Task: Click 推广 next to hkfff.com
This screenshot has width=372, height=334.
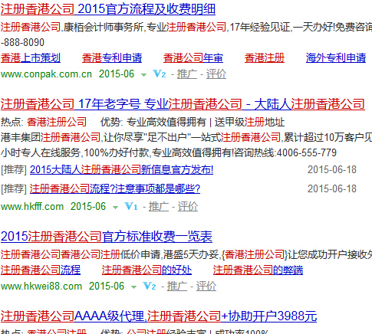Action: (159, 206)
